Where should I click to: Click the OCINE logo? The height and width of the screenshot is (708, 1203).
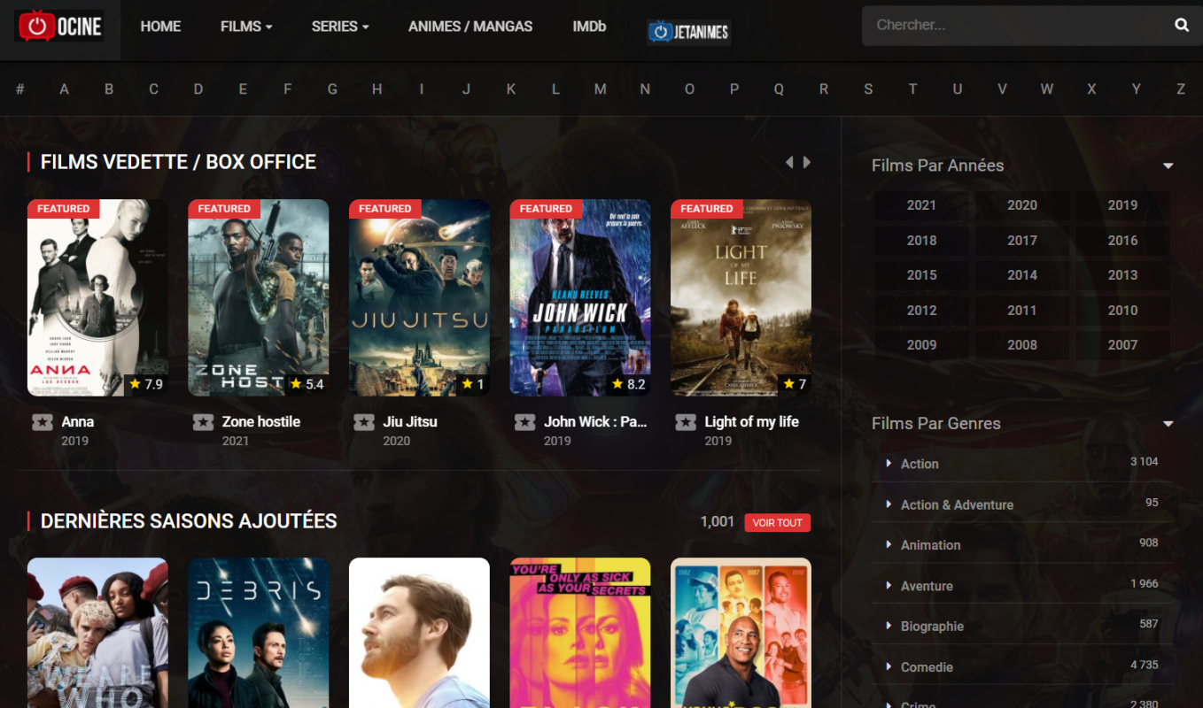pyautogui.click(x=59, y=27)
